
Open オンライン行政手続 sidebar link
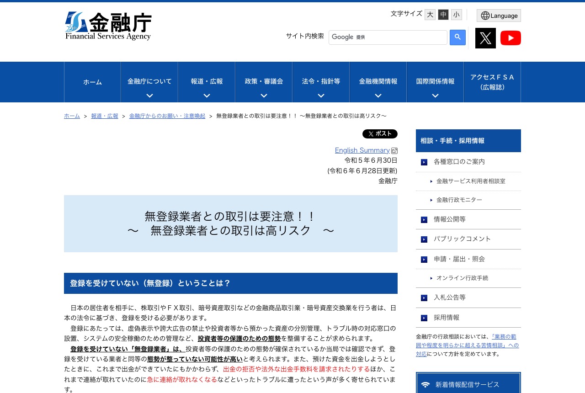tap(463, 278)
